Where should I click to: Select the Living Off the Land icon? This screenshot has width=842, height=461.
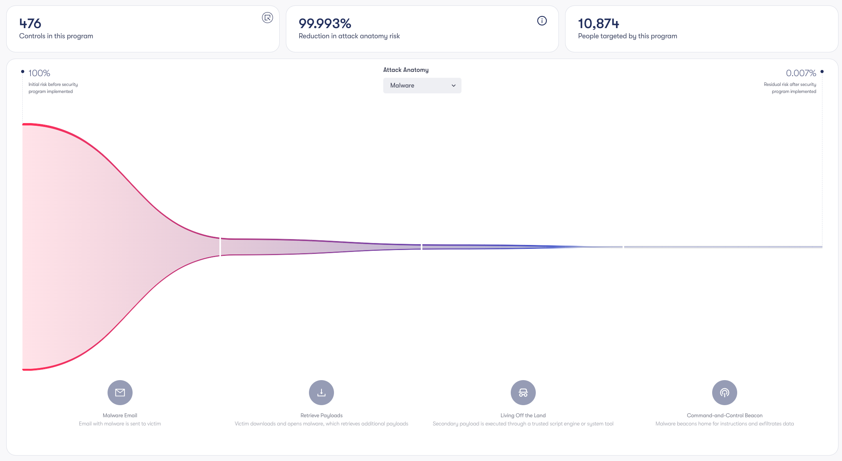pos(523,393)
